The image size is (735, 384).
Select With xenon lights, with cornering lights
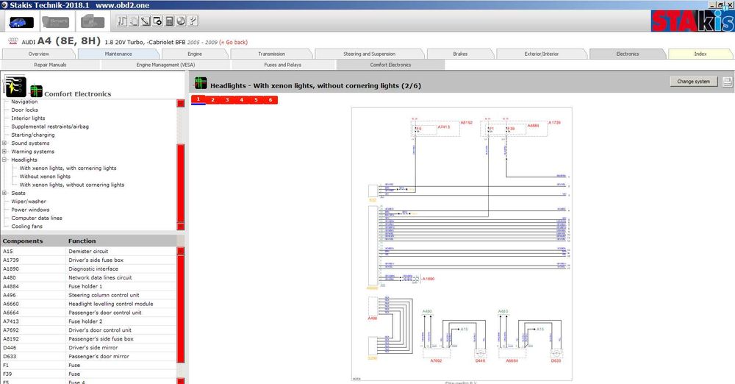tap(68, 168)
